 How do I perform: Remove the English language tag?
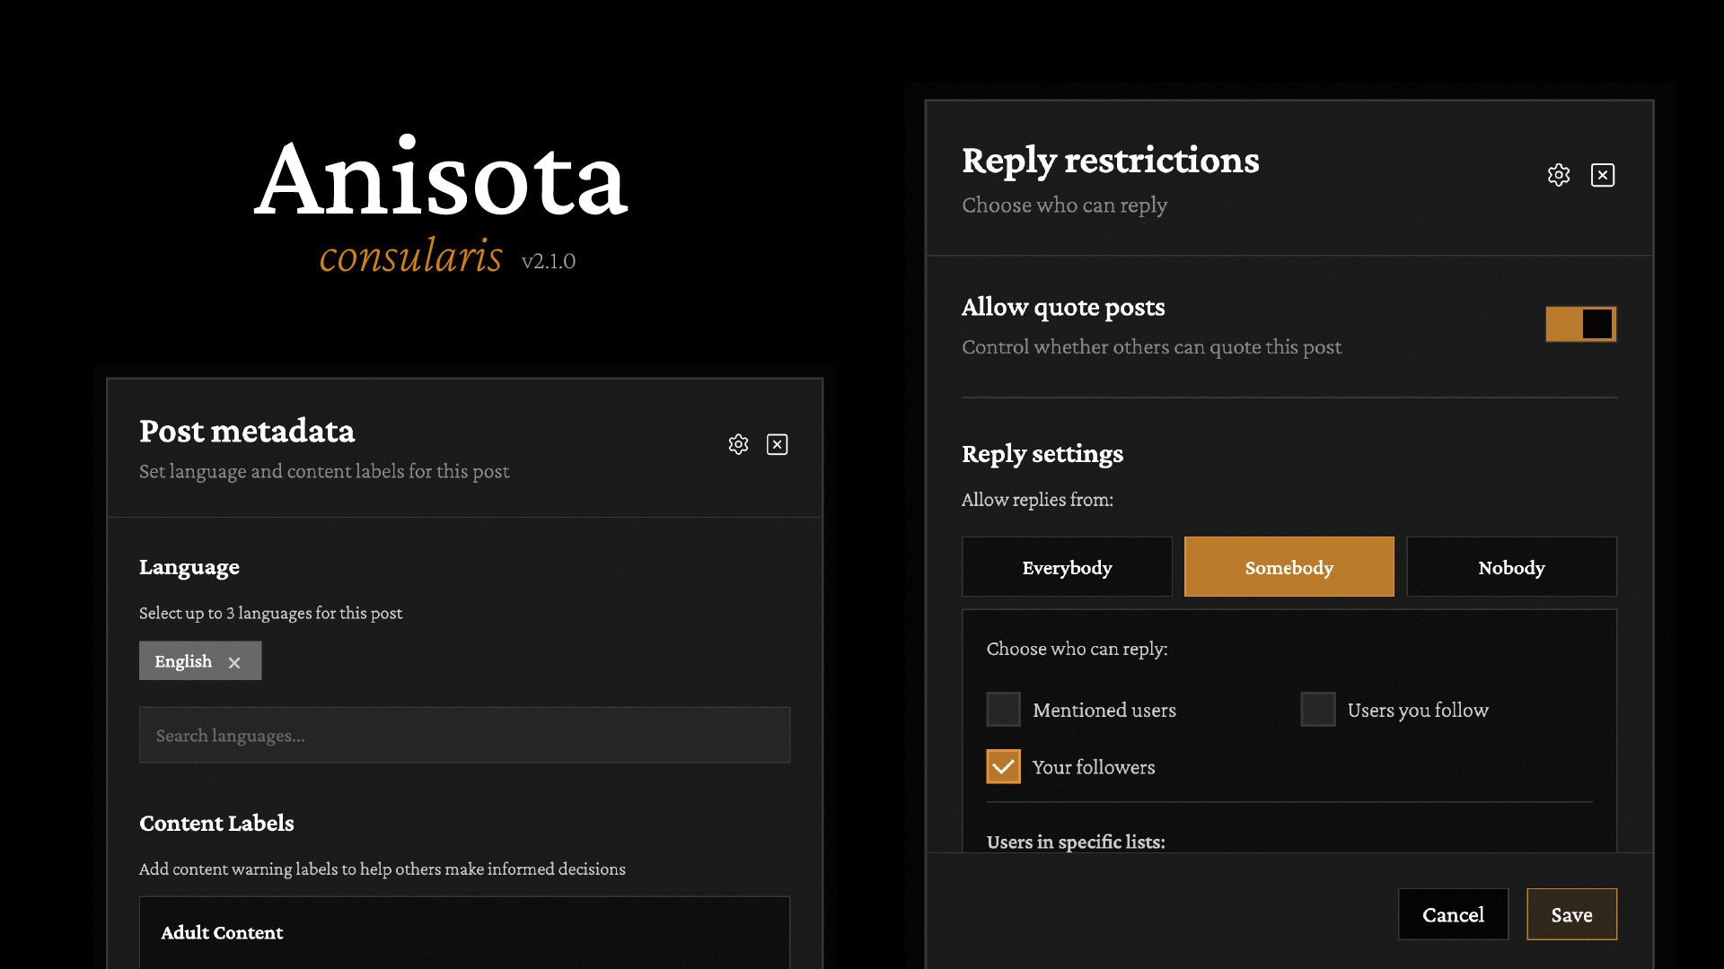pyautogui.click(x=234, y=662)
